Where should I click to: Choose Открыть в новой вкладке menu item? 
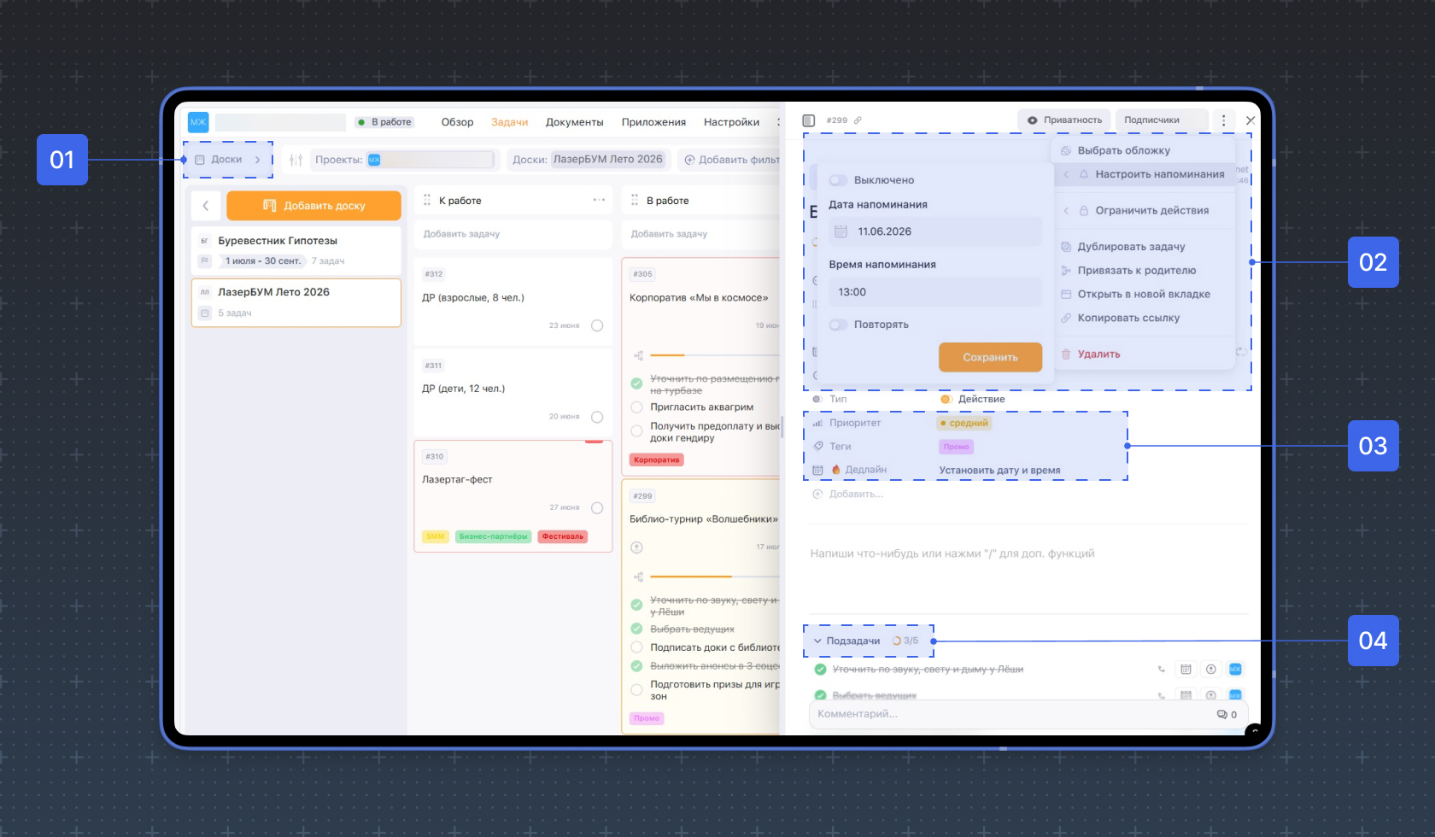tap(1145, 295)
